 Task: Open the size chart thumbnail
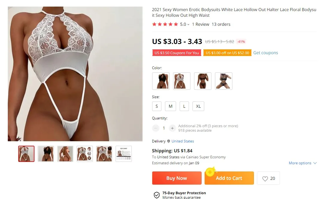point(124,154)
